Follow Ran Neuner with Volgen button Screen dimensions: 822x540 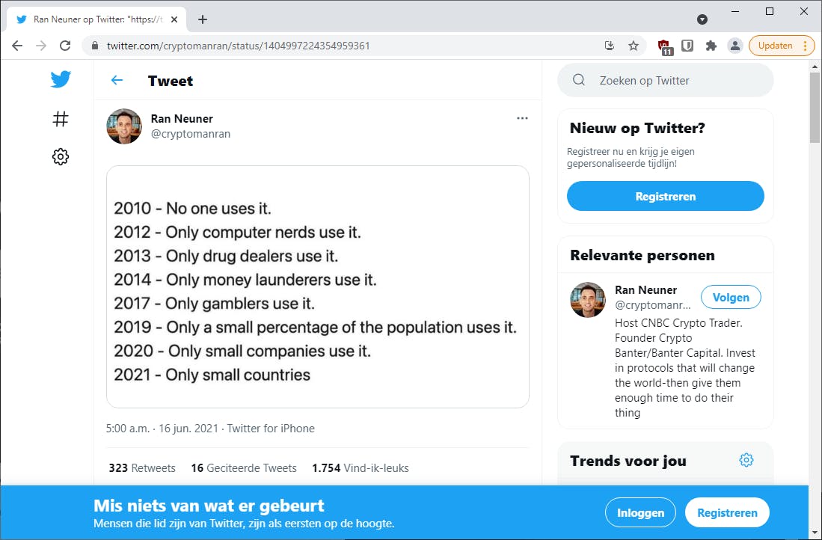click(731, 297)
